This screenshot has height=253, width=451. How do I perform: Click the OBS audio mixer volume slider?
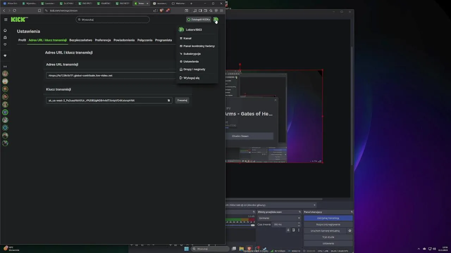coord(240,225)
